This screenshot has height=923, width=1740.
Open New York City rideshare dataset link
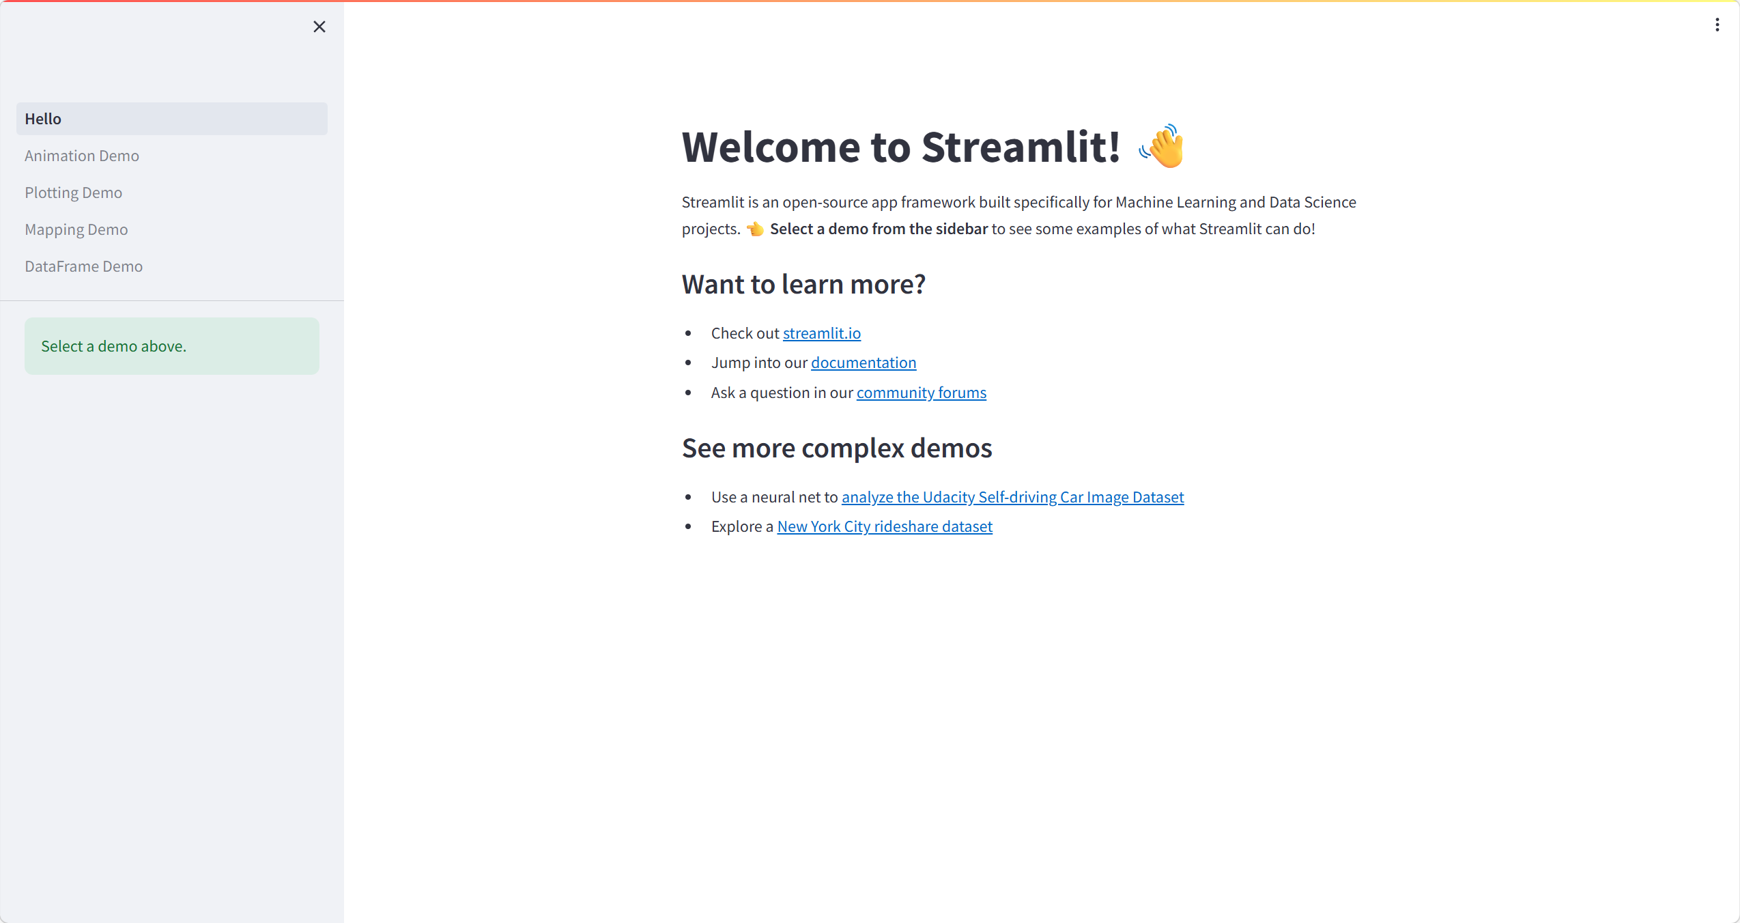(x=884, y=526)
